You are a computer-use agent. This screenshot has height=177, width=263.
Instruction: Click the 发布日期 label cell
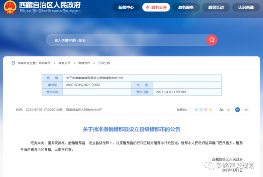point(142,92)
